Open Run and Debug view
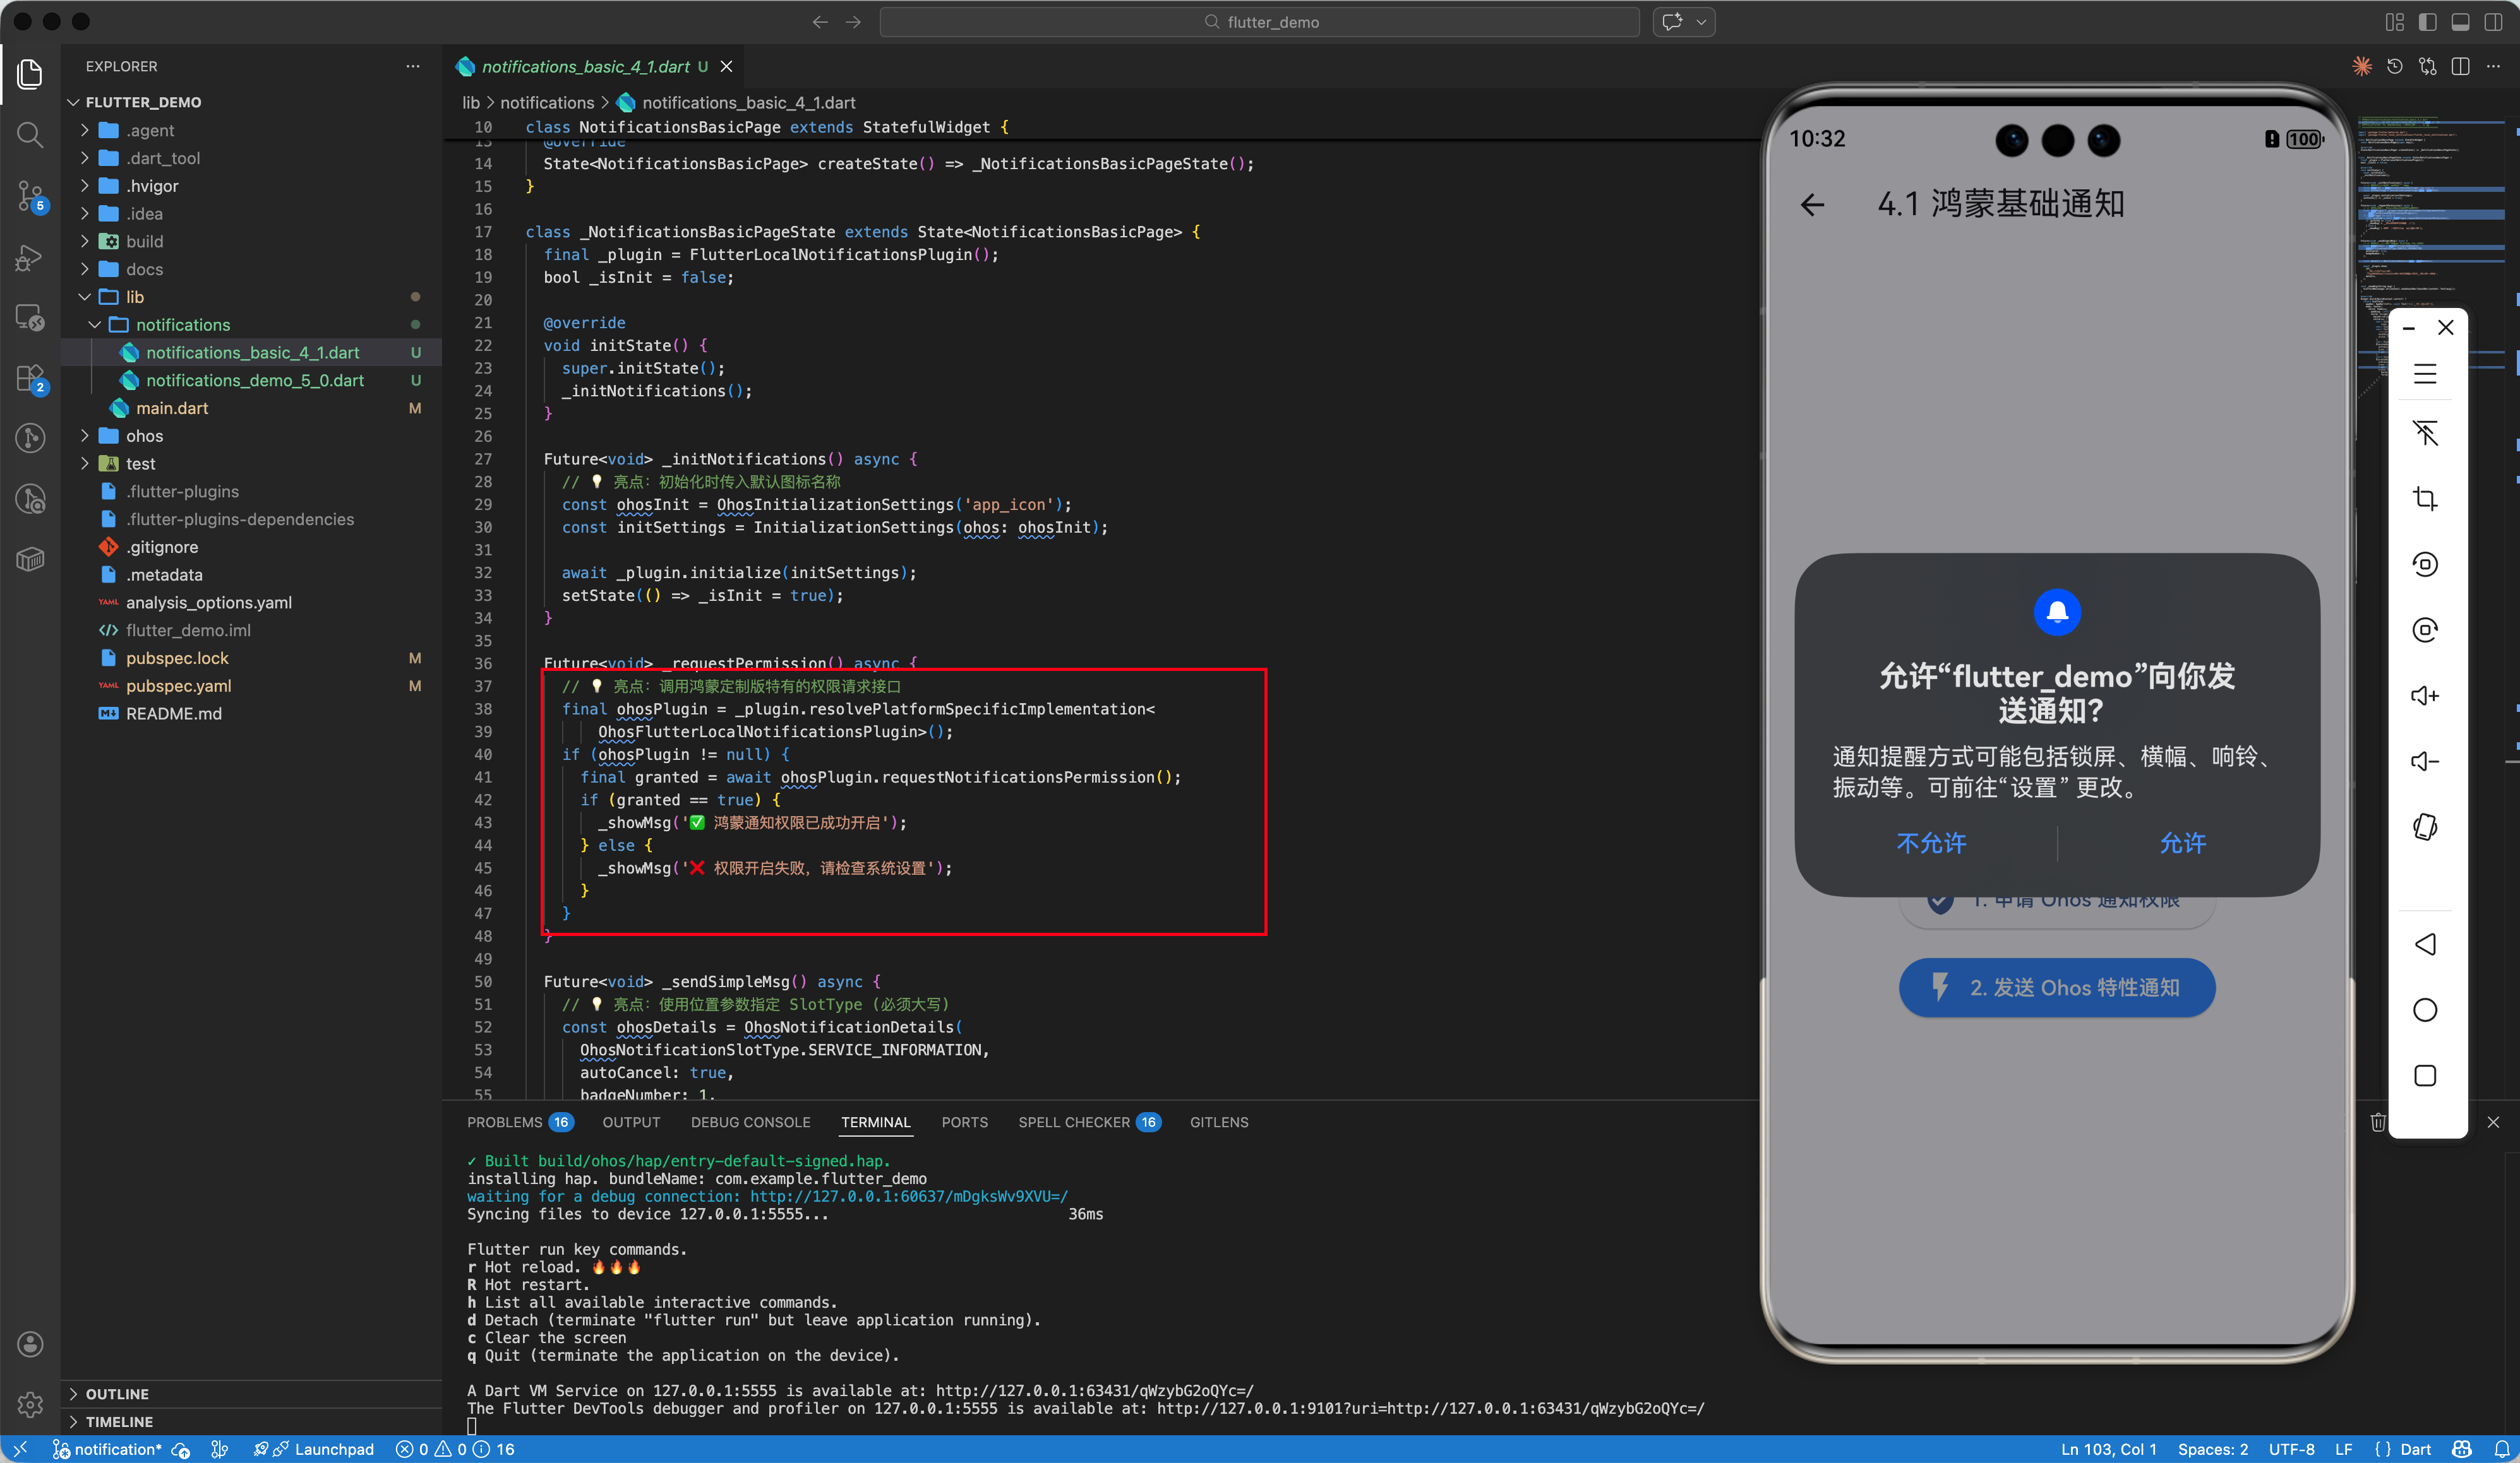2520x1463 pixels. coord(30,258)
